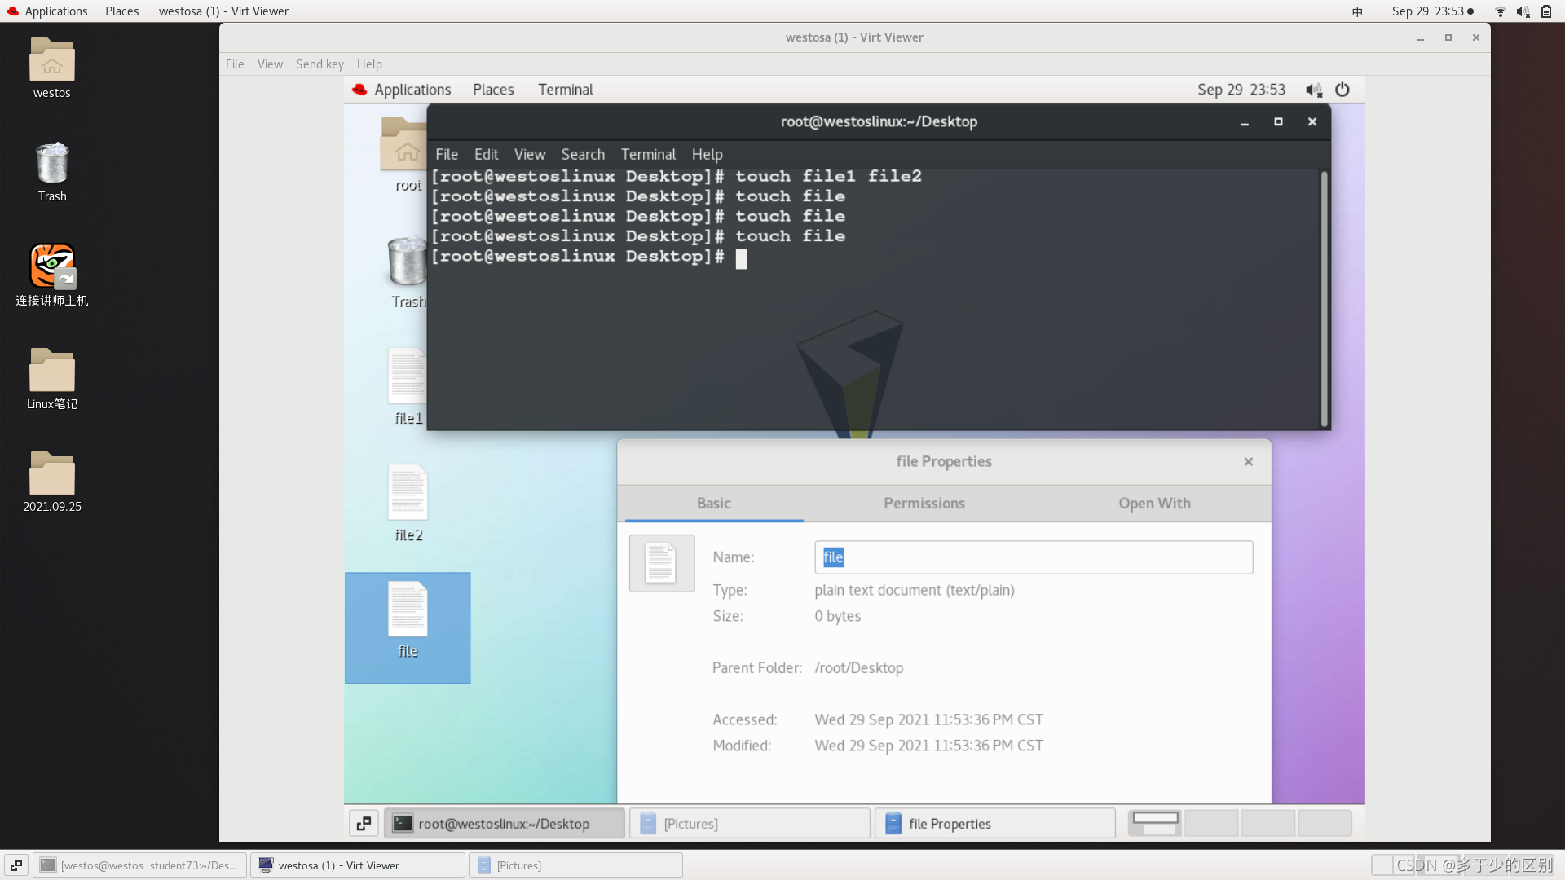Switch to the Permissions tab

coord(924,504)
